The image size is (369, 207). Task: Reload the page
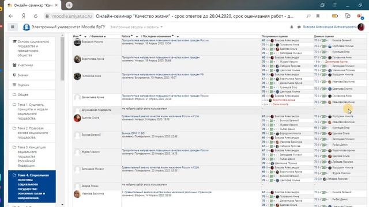coord(36,16)
